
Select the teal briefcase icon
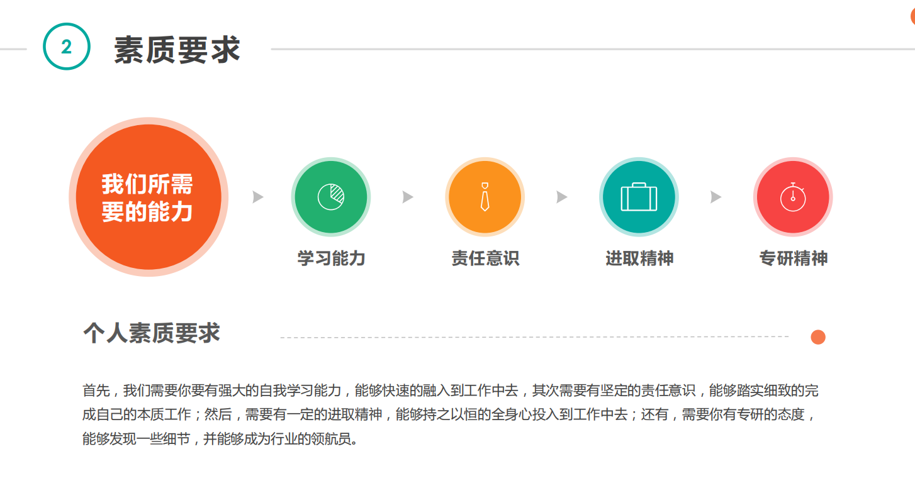639,197
